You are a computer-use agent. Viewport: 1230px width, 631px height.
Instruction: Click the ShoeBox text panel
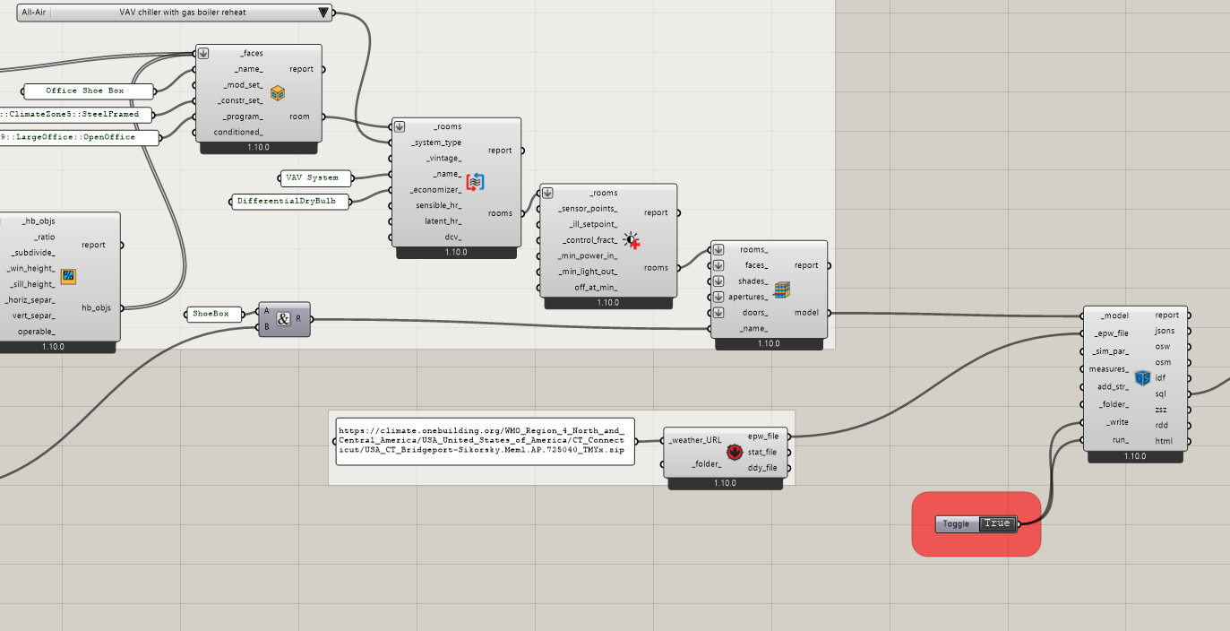tap(211, 314)
